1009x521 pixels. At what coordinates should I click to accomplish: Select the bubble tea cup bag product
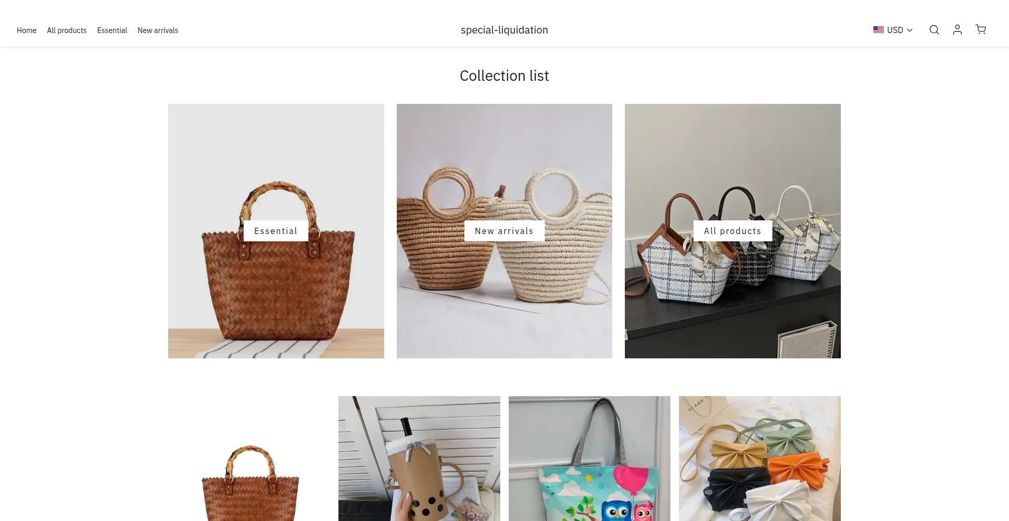coord(419,459)
